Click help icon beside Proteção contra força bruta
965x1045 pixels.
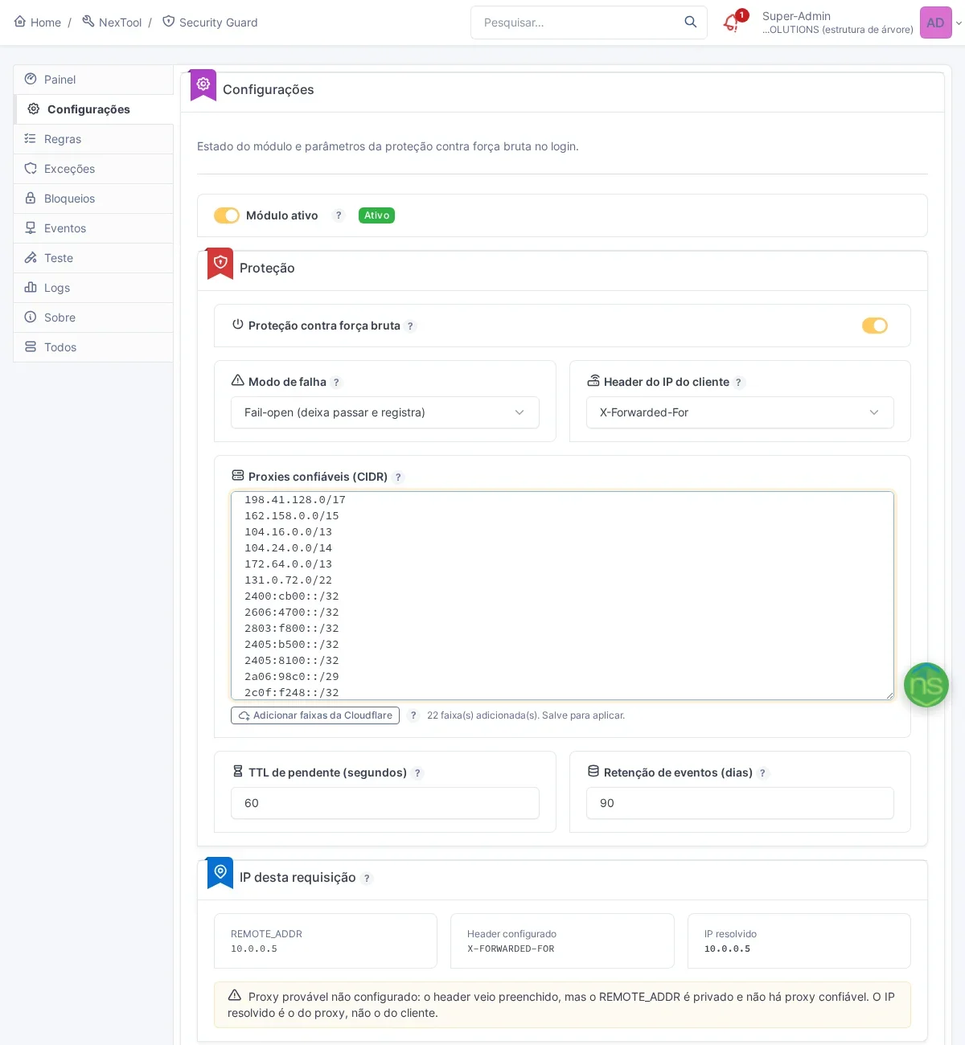coord(410,326)
